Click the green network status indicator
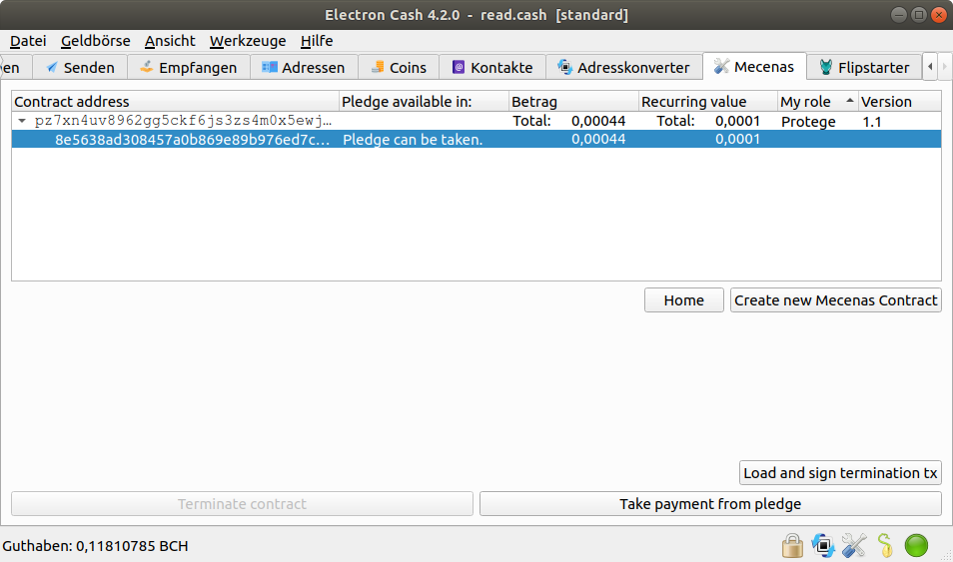The width and height of the screenshot is (953, 562). 916,546
